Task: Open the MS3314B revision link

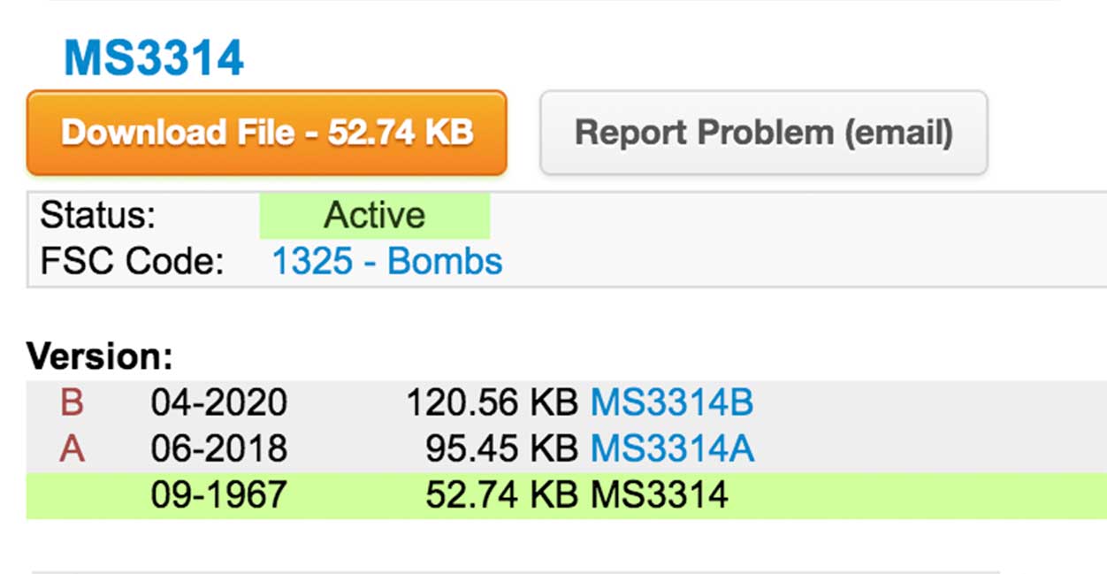Action: 671,403
